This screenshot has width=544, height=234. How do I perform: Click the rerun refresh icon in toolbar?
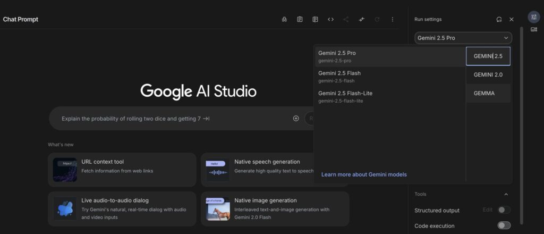click(377, 20)
